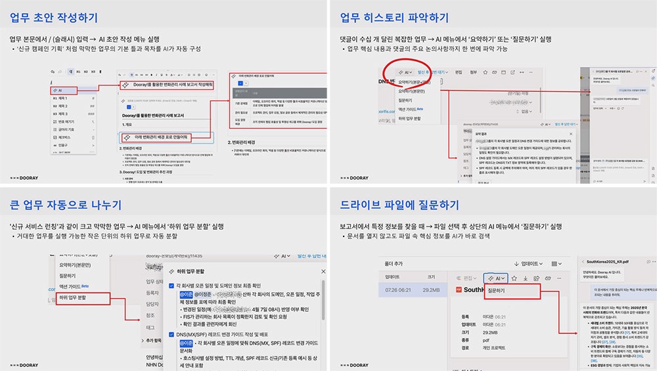Click the star favorite icon in the DNS task toolbar
Screen dimensions: 657x371
click(486, 72)
